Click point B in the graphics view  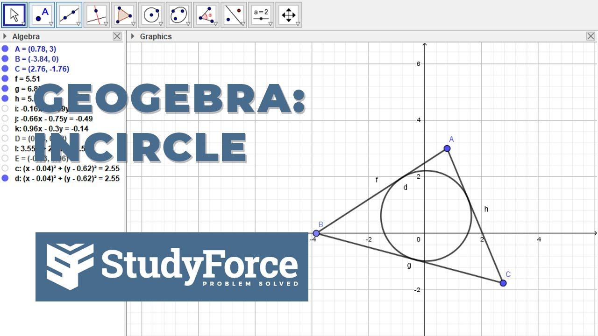click(316, 233)
